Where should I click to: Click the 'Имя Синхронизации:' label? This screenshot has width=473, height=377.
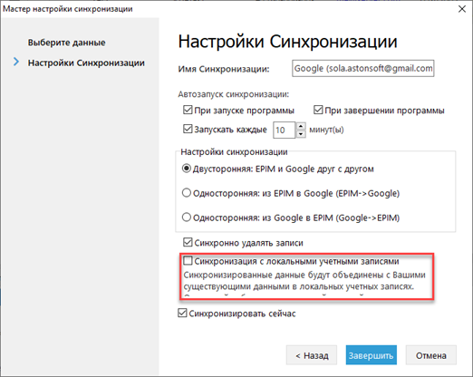224,69
